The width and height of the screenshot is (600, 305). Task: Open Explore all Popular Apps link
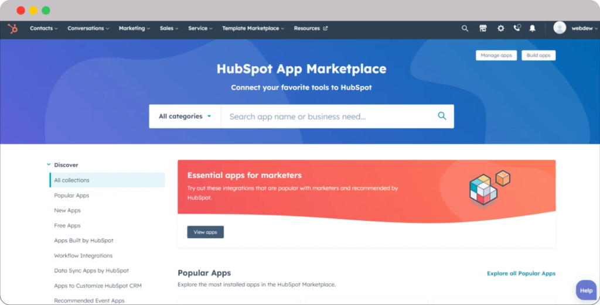click(521, 273)
